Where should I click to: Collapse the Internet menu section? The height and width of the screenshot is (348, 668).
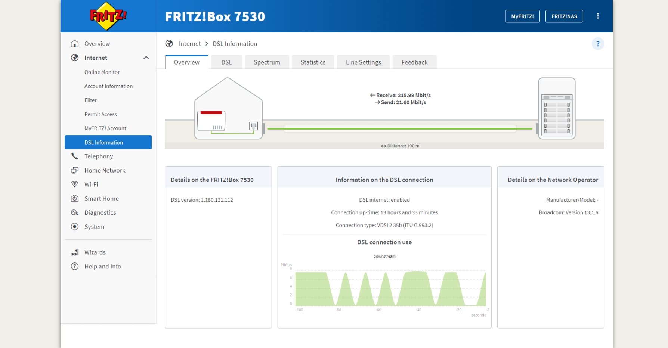146,58
